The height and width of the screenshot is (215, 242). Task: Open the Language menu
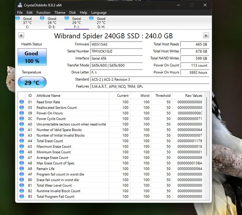coord(99,13)
